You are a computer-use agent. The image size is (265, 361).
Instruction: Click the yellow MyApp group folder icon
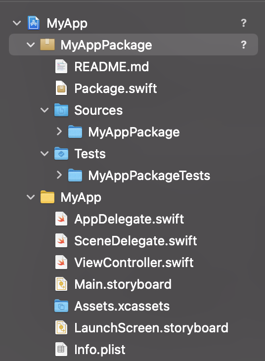click(x=47, y=197)
